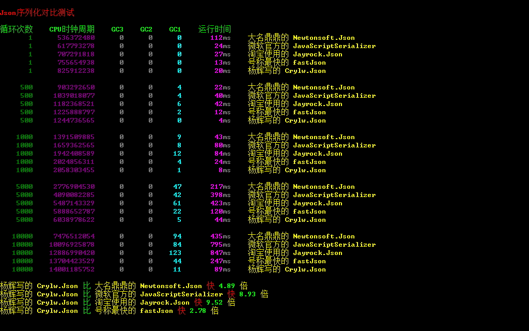Select the run time '4ms'
Screen dimensions: 529x331
point(224,121)
